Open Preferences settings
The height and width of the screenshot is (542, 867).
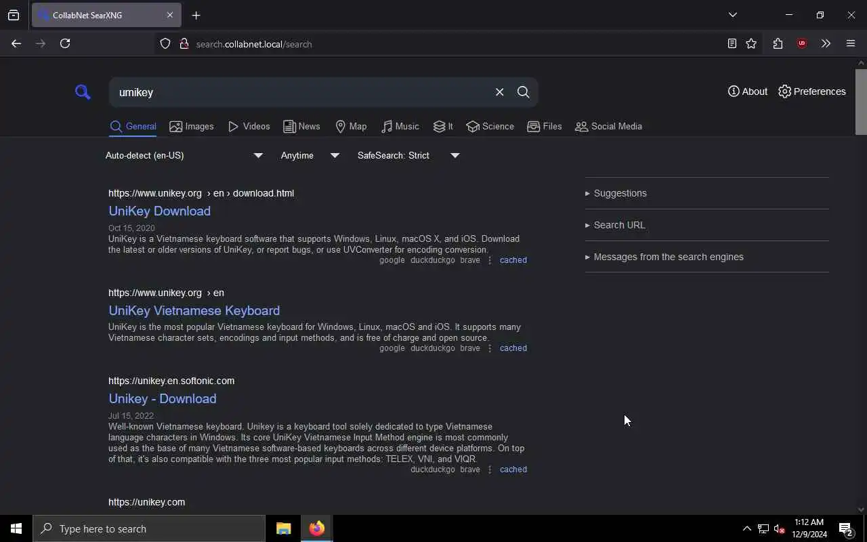pos(812,91)
